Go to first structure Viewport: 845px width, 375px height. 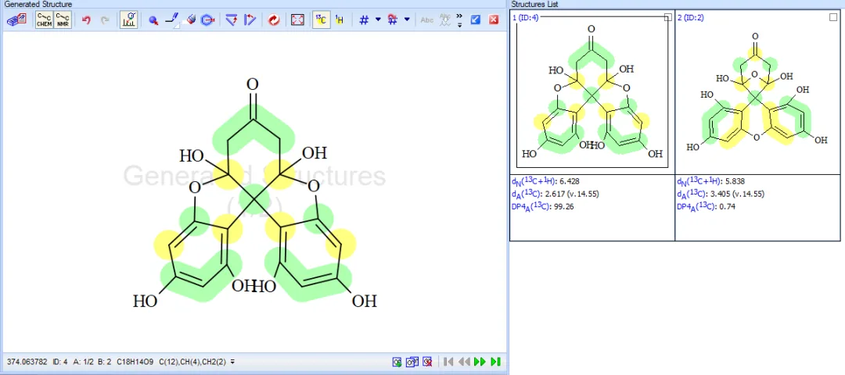(448, 362)
